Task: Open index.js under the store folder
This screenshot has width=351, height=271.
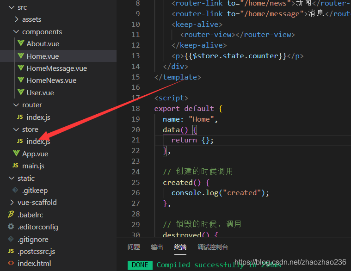Action: coord(38,142)
